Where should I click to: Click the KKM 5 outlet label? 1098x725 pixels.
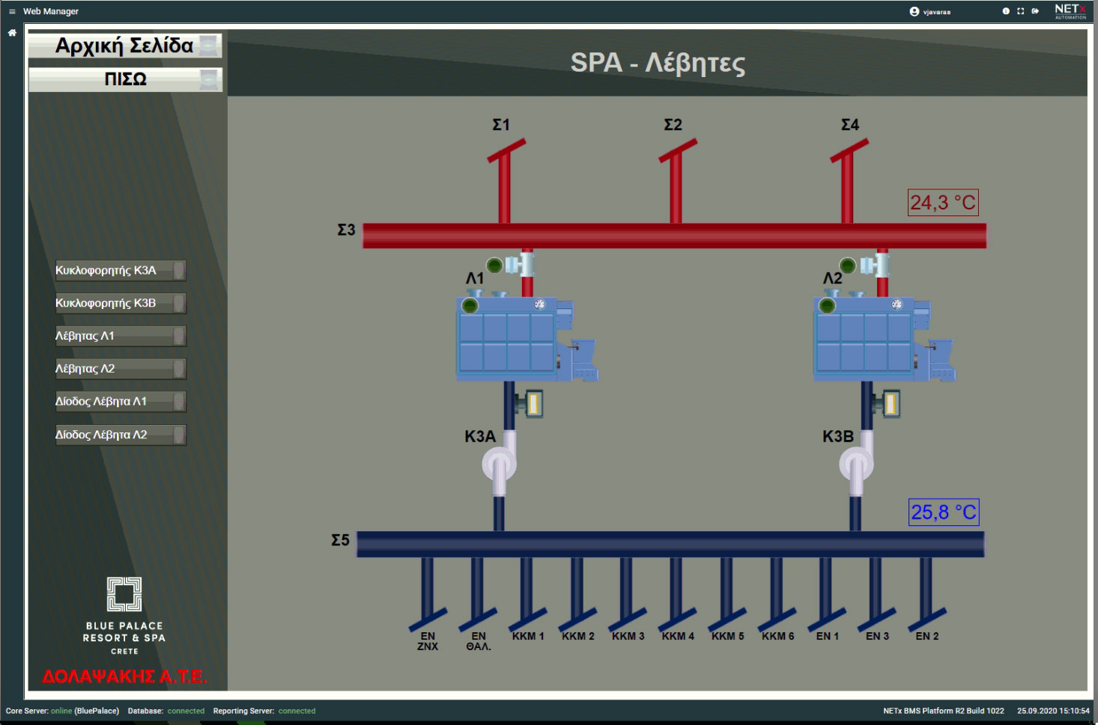[728, 636]
